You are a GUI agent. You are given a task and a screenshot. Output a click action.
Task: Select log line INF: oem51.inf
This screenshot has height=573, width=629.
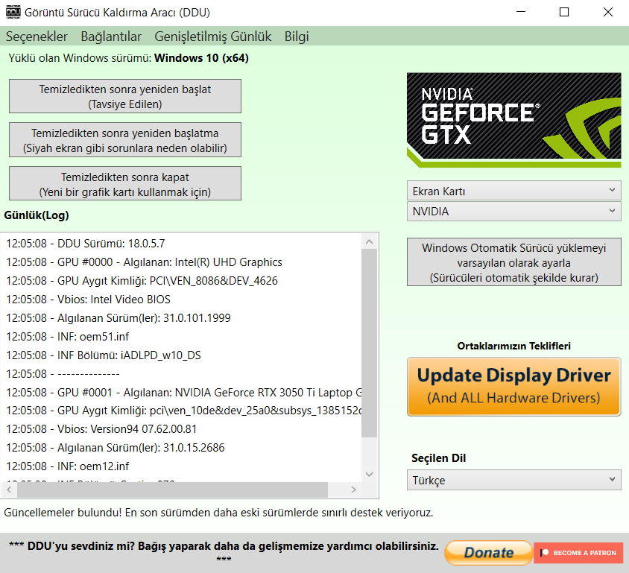(67, 336)
